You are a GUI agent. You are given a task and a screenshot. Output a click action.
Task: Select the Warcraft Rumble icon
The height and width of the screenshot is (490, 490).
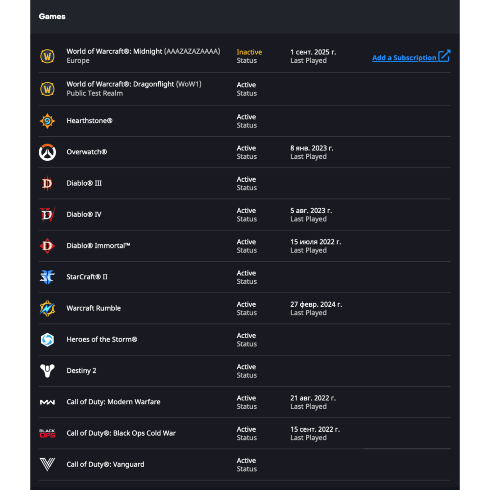click(48, 308)
